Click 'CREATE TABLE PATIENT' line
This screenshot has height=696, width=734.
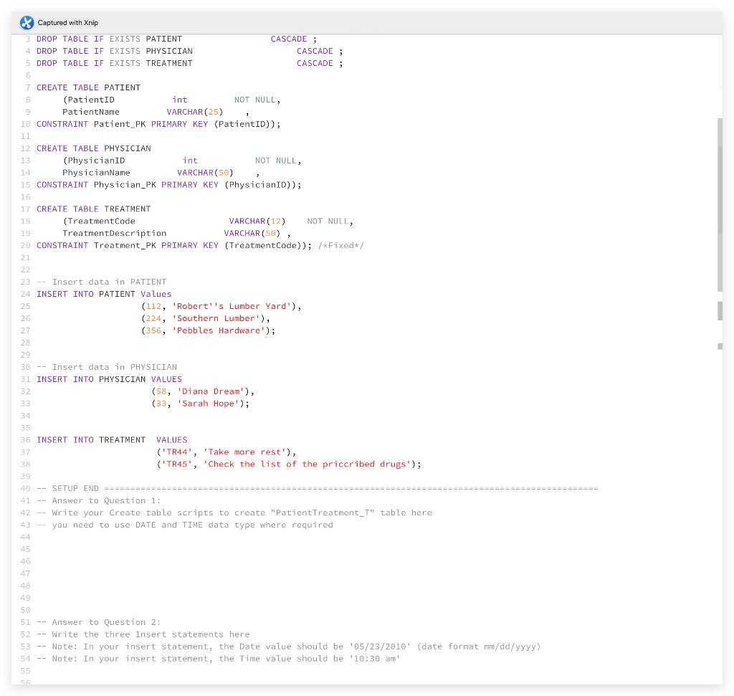pyautogui.click(x=88, y=87)
